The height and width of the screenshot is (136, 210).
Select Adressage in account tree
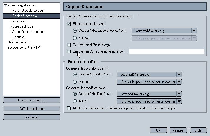click(20, 21)
